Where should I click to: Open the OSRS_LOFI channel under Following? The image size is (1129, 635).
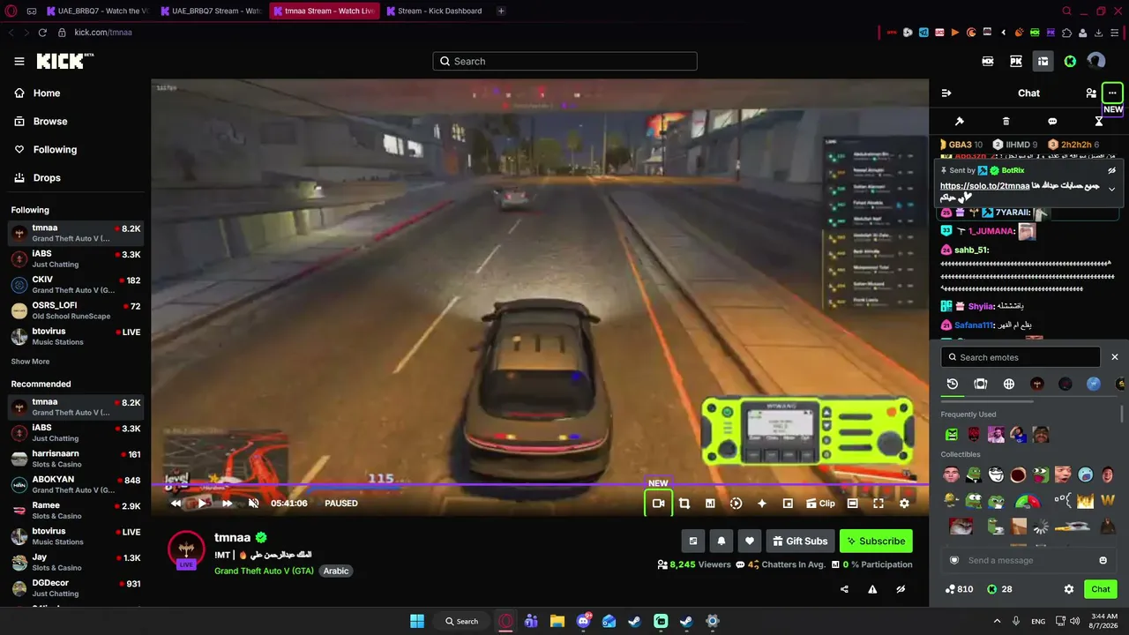[76, 310]
